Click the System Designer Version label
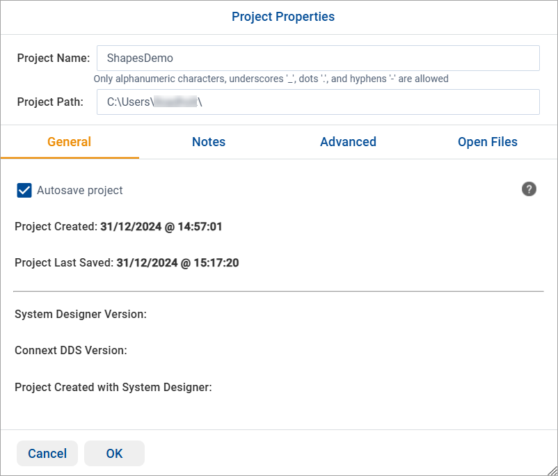Image resolution: width=558 pixels, height=476 pixels. click(80, 314)
